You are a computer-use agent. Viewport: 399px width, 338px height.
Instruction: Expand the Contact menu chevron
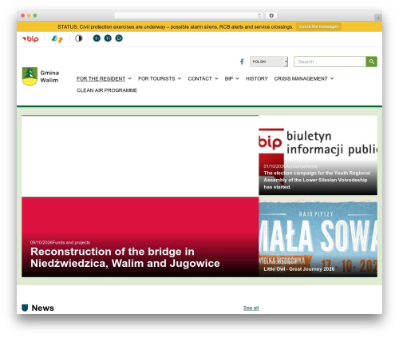(216, 78)
